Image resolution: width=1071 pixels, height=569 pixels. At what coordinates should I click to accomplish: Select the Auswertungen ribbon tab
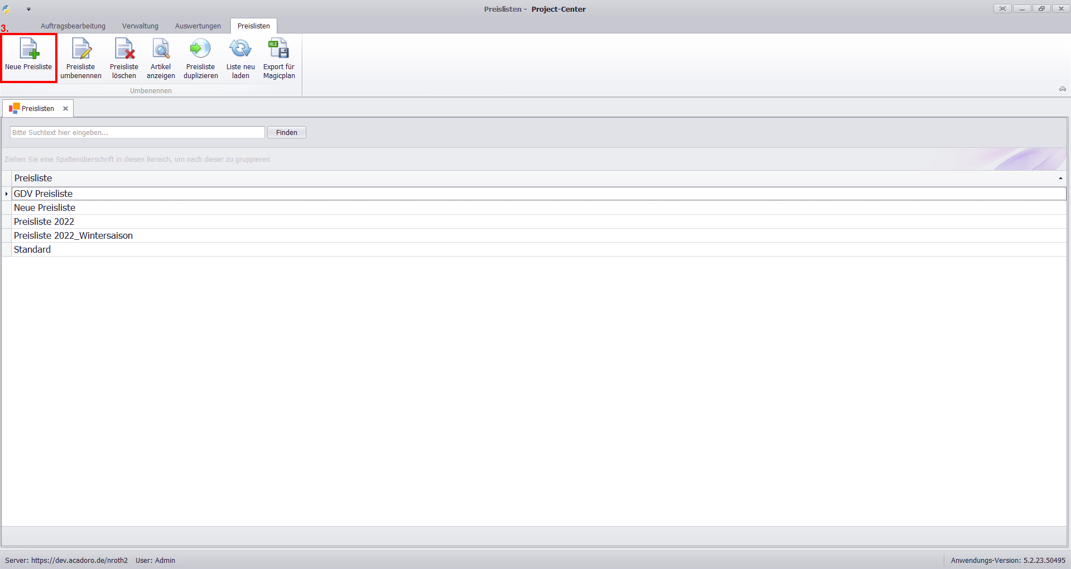point(197,26)
